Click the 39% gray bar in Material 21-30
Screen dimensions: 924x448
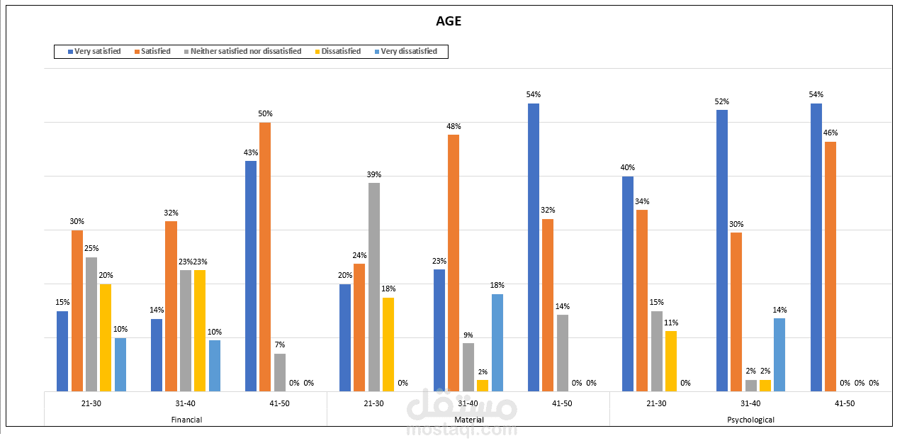374,287
